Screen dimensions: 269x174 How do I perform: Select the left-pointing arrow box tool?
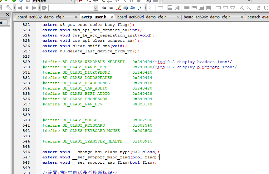(225, 8)
